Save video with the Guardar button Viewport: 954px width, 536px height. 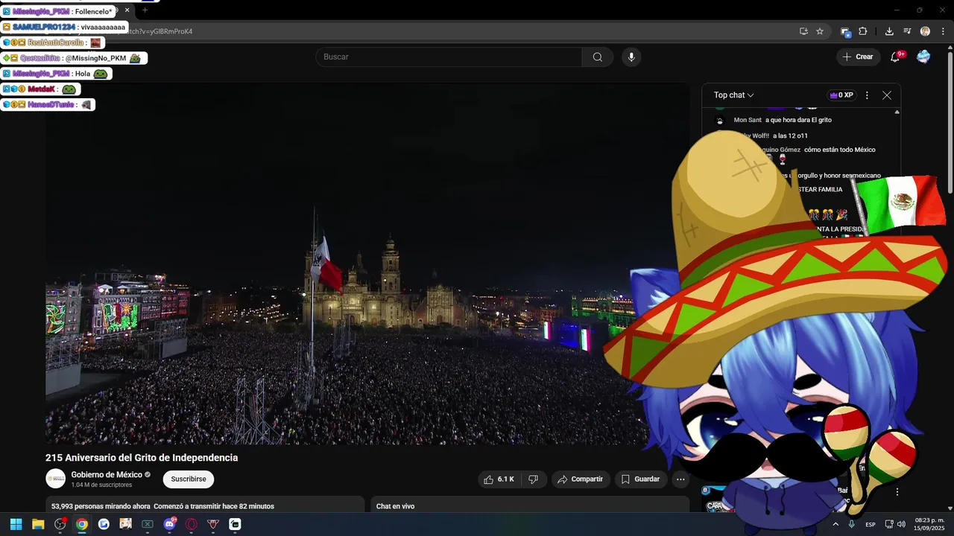(x=641, y=479)
